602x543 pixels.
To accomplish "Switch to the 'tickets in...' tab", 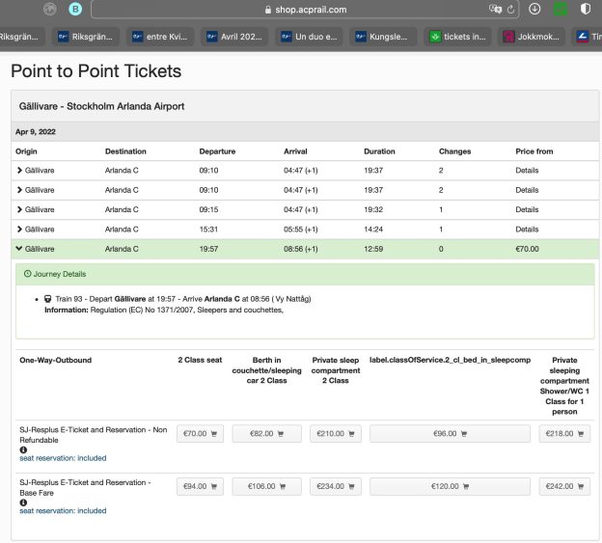I will [458, 37].
